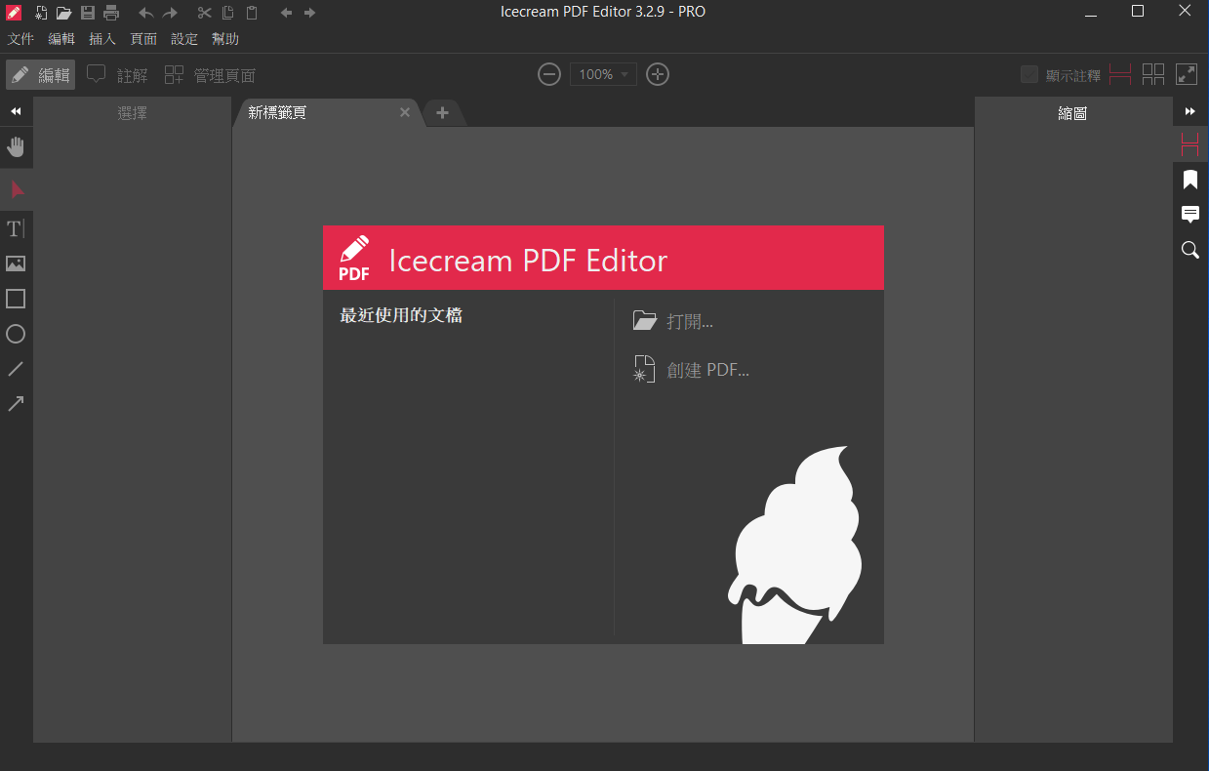Enter full screen mode
This screenshot has height=771, width=1209.
click(1187, 74)
